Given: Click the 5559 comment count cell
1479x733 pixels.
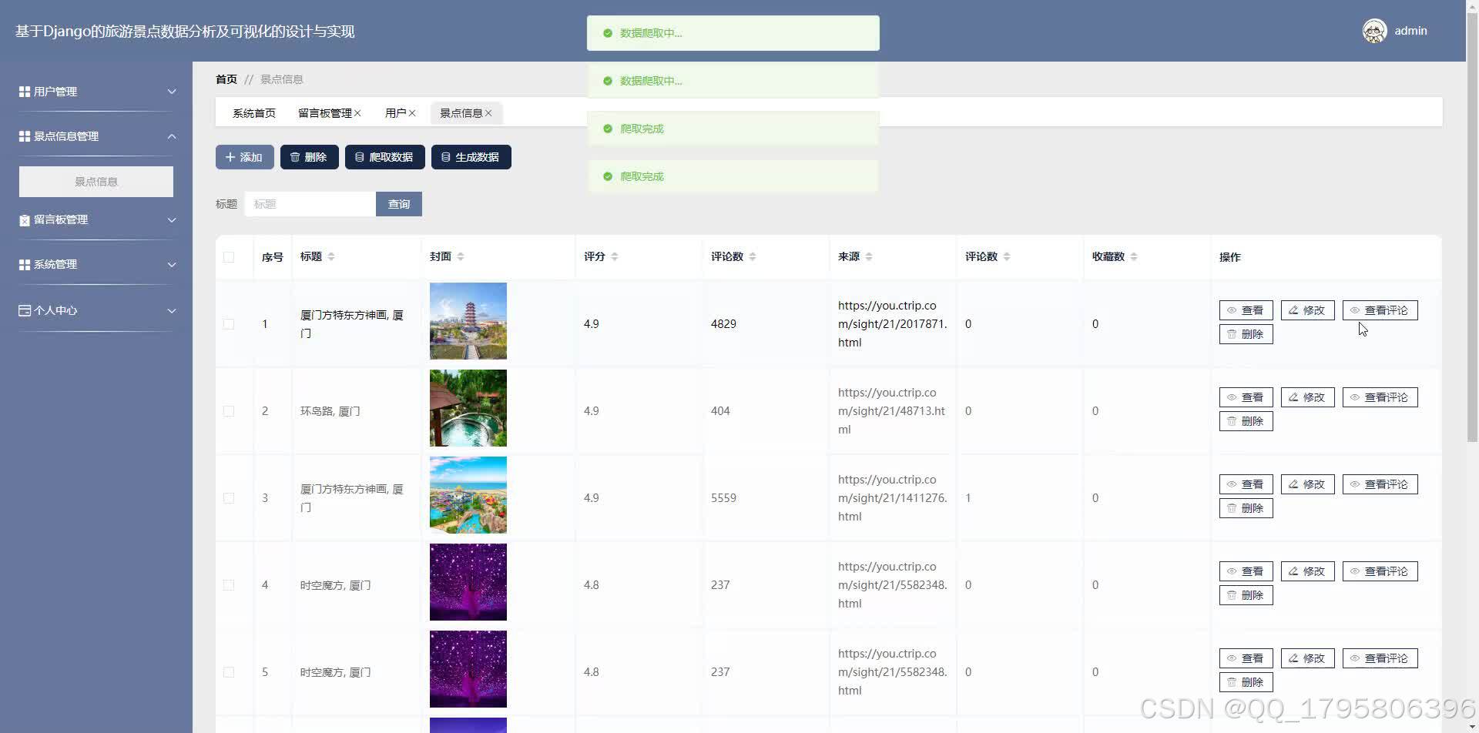Looking at the screenshot, I should pos(723,498).
